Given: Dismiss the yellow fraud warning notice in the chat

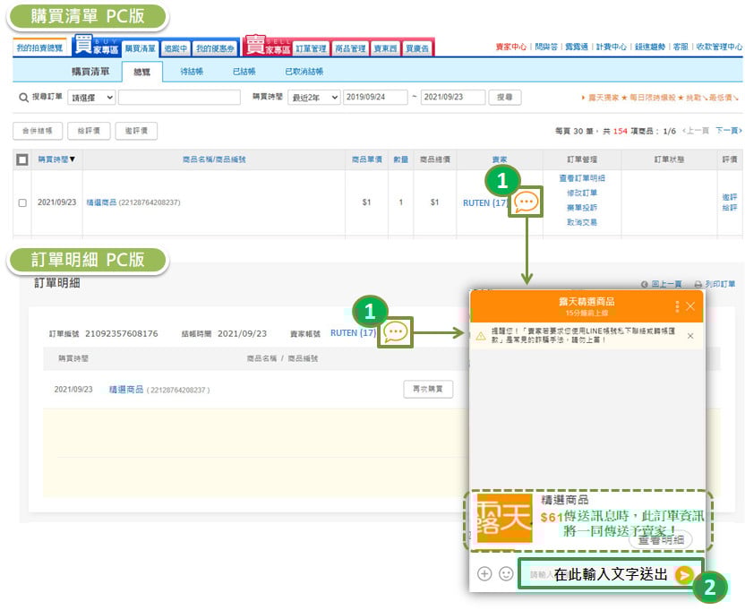Looking at the screenshot, I should (x=689, y=336).
